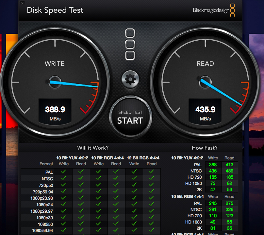
Task: Click 1080i50 10 Bit RGB Write checkmark
Action: 98,224
